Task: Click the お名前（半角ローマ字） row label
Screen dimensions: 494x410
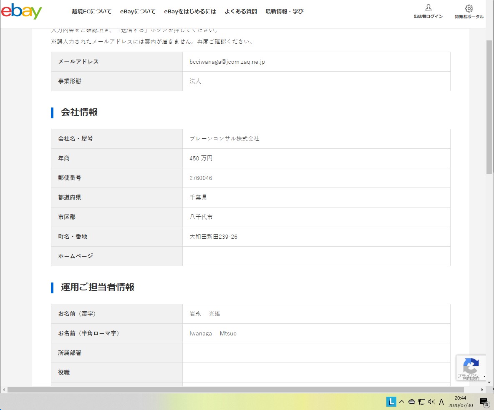Action: 88,333
